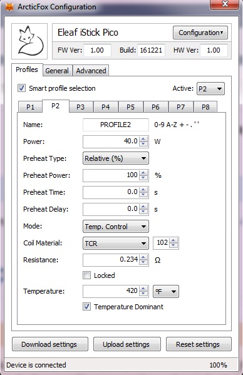The height and width of the screenshot is (375, 243).
Task: Increase TCR value with up arrow
Action: pos(173,240)
